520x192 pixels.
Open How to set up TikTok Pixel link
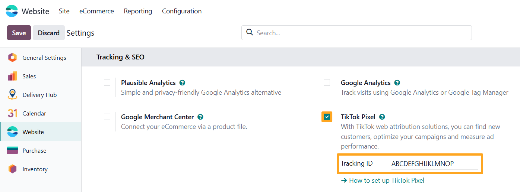pyautogui.click(x=383, y=180)
